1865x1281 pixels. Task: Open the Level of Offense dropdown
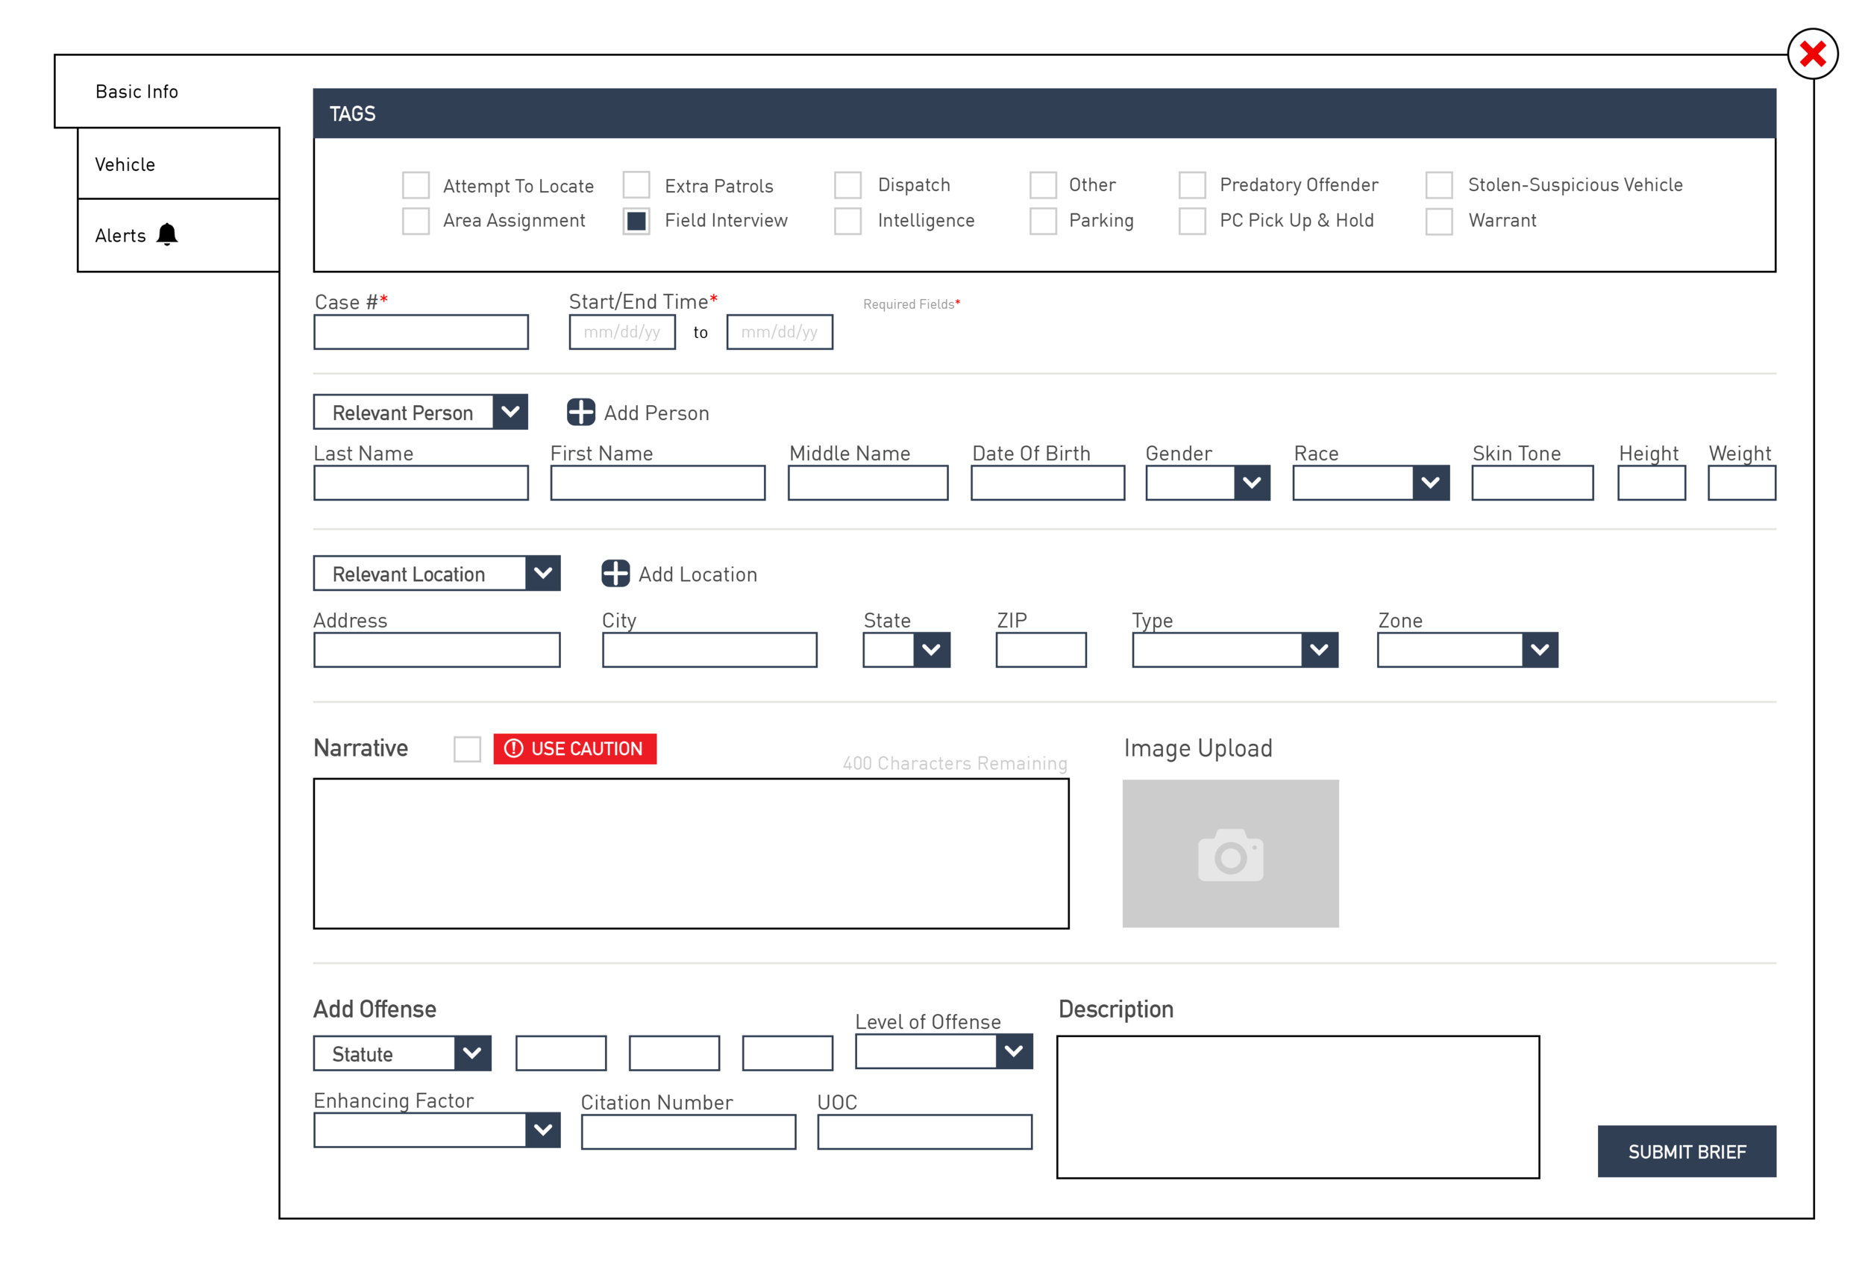point(1015,1051)
